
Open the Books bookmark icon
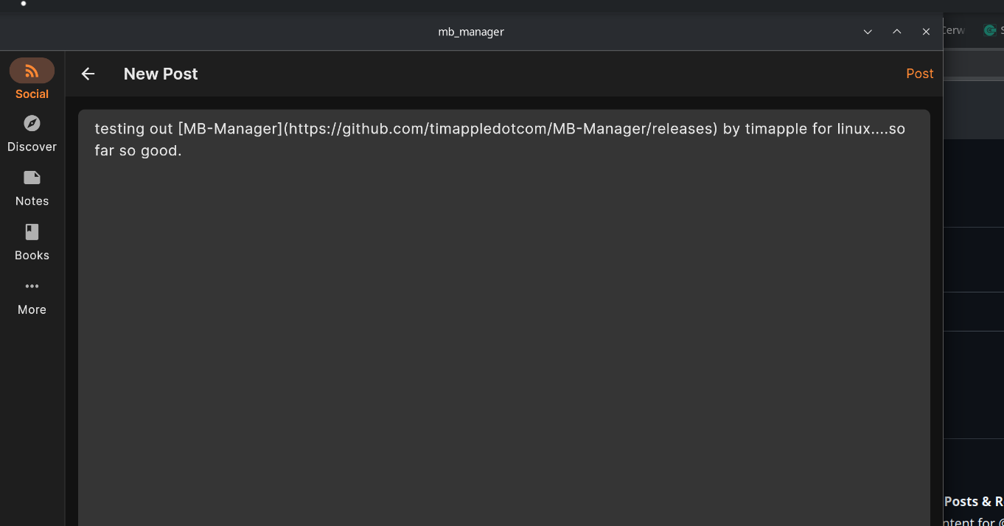32,232
